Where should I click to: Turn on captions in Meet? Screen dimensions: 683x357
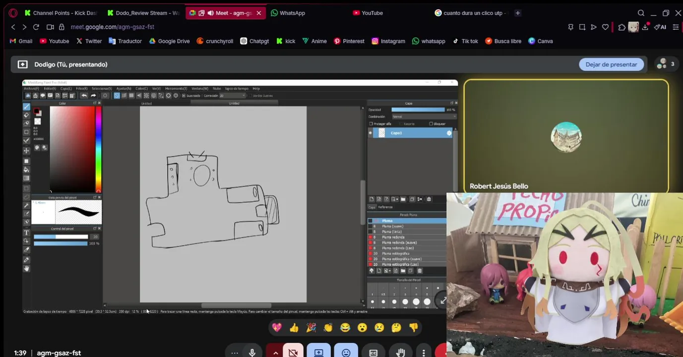pyautogui.click(x=373, y=353)
